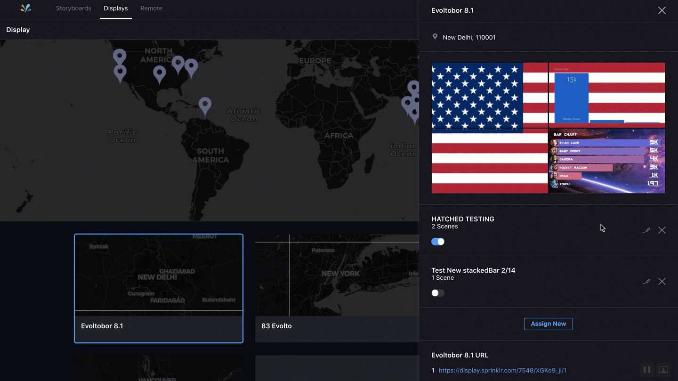Open the display.sprinklr.com URL link
The width and height of the screenshot is (678, 381).
pyautogui.click(x=502, y=371)
